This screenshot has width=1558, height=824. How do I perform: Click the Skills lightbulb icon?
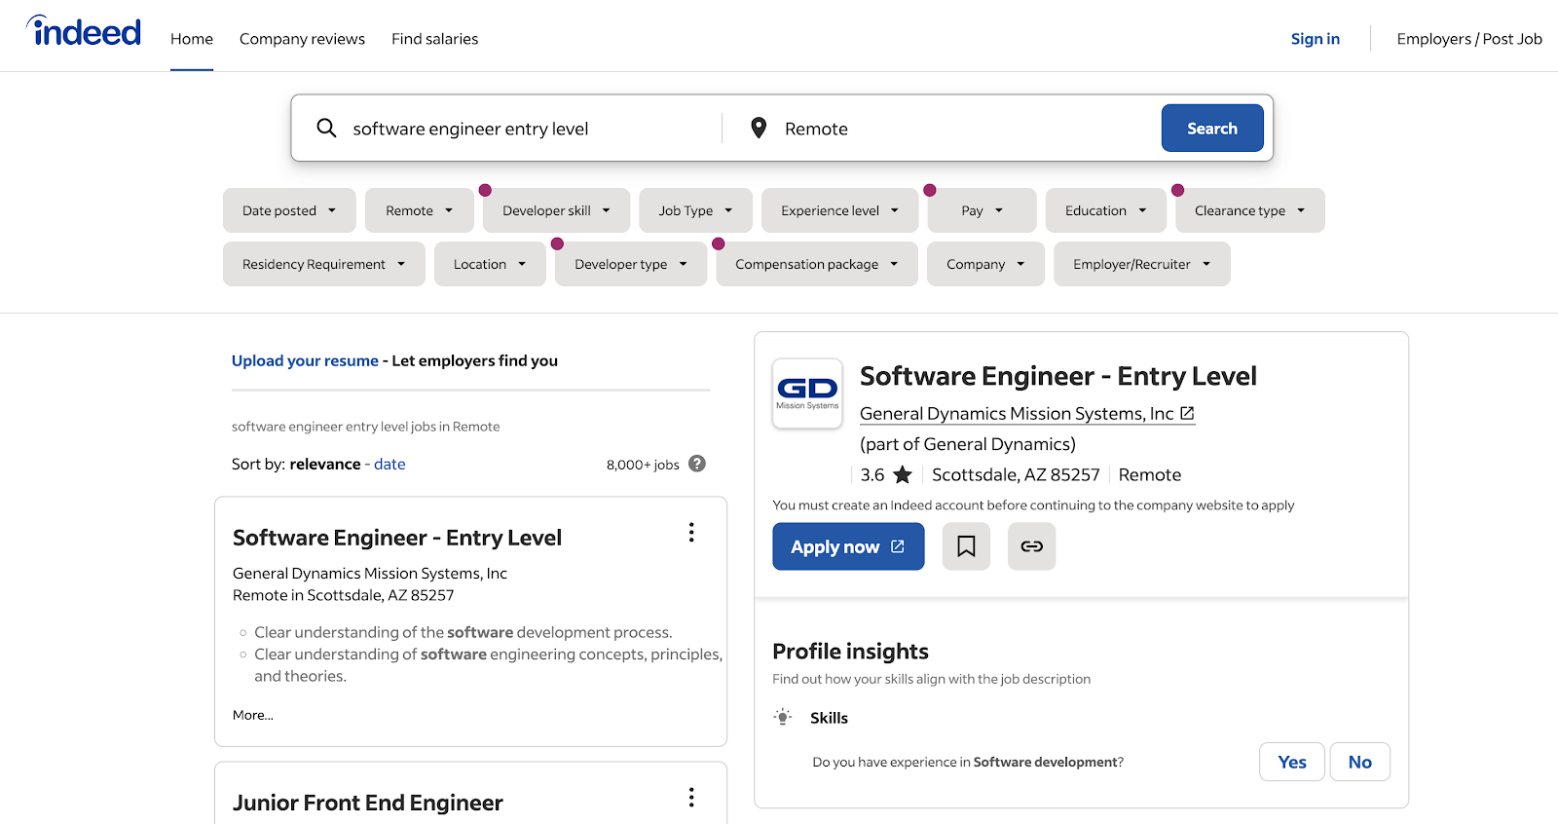783,717
